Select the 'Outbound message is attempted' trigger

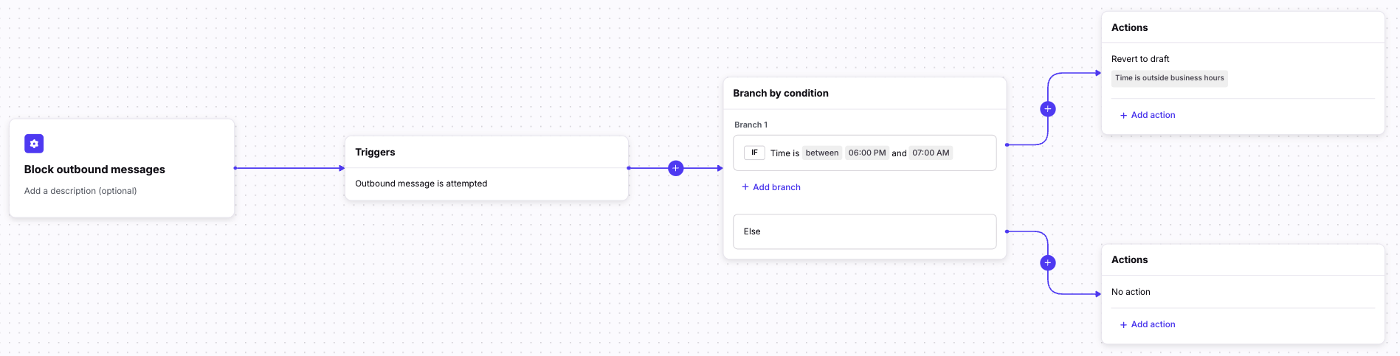click(421, 184)
